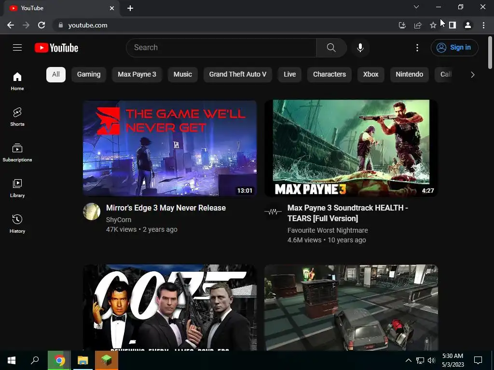Open the notification center

pos(478,360)
